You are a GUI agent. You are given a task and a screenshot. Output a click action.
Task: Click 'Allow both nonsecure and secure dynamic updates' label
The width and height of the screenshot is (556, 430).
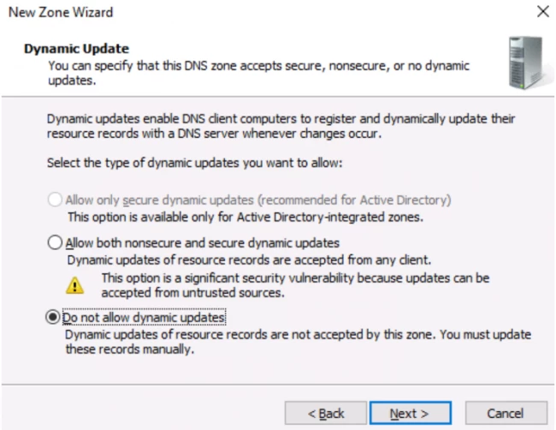[203, 243]
